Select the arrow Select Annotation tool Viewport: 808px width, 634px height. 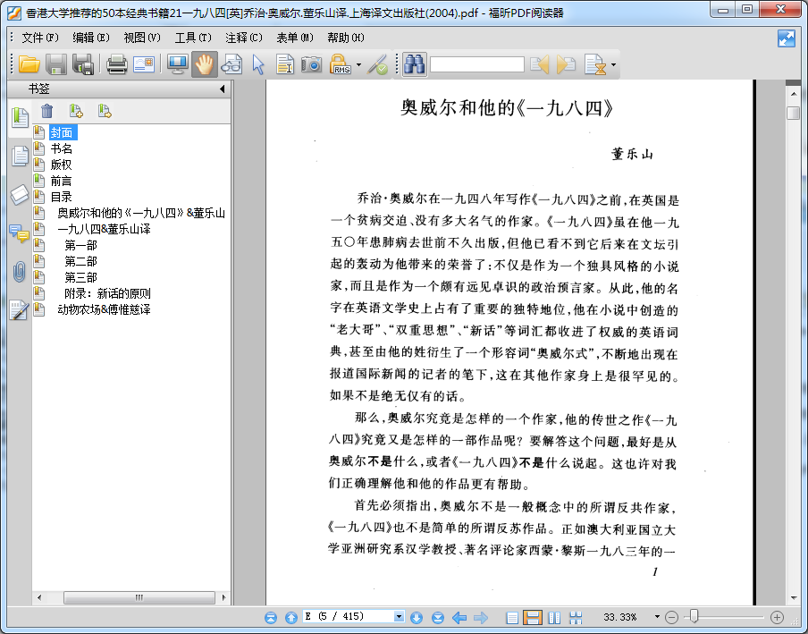click(258, 65)
